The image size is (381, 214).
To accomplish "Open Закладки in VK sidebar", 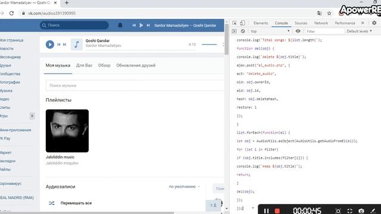I will [8, 161].
